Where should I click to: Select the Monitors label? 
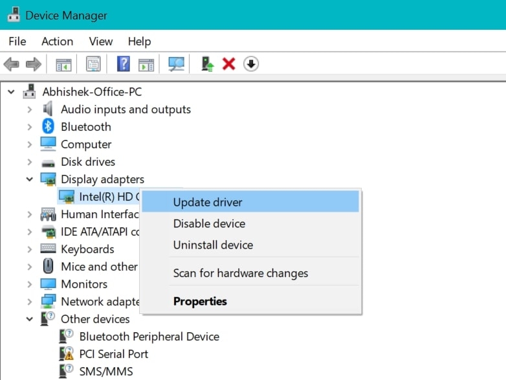coord(84,284)
